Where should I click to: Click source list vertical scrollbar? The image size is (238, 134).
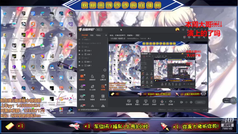pyautogui.click(x=107, y=50)
